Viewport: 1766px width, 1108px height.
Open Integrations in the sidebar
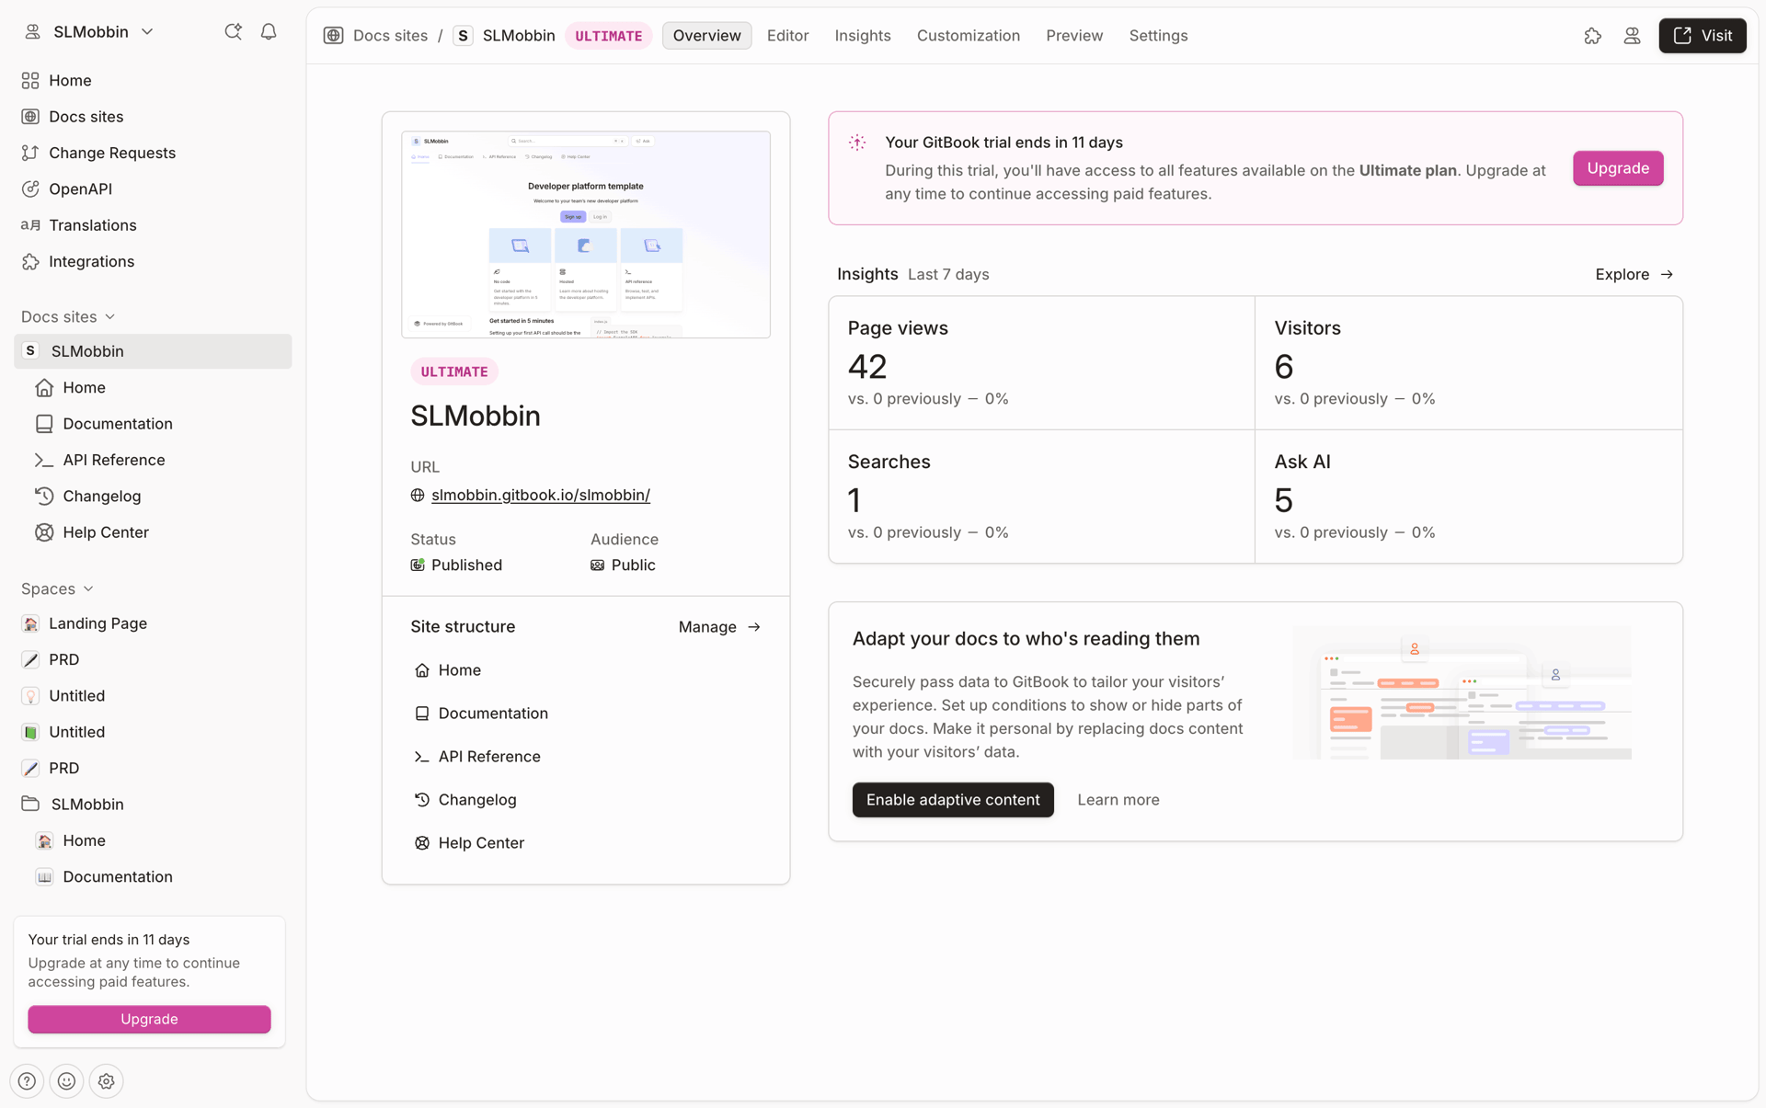[x=153, y=262]
